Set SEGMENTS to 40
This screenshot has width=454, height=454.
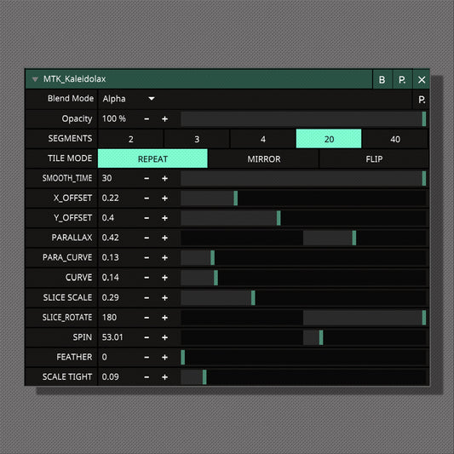click(x=395, y=139)
